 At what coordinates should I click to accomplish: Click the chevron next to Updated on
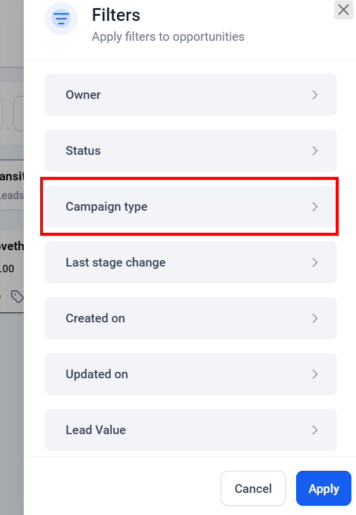pyautogui.click(x=315, y=374)
